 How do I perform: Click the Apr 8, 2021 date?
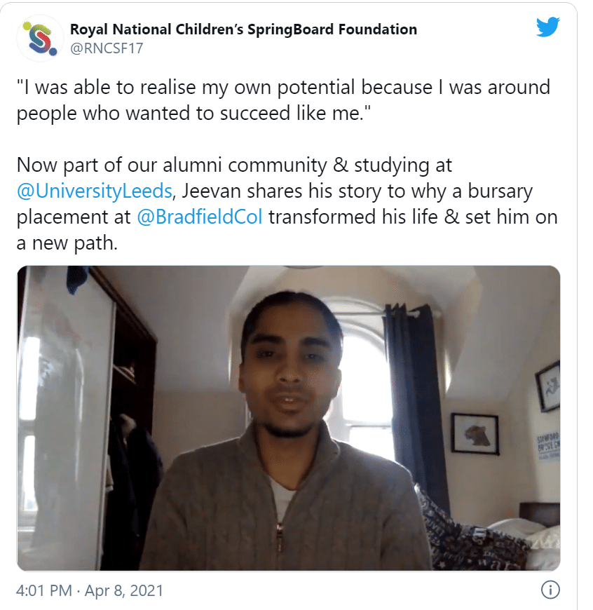pyautogui.click(x=124, y=590)
